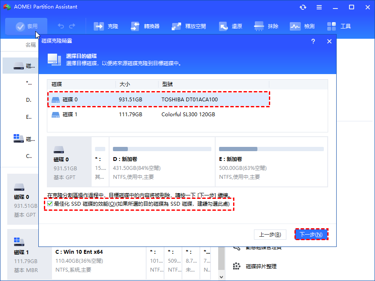
Task: Click the disk defrag icon
Action: [237, 266]
